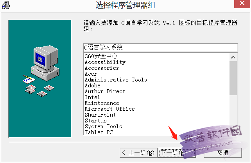Screen dimensions: 251x163
Task: Select the Microsoft Office group
Action: click(110, 109)
